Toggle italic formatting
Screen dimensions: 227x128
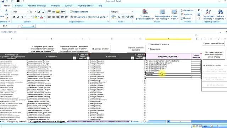click(18, 17)
